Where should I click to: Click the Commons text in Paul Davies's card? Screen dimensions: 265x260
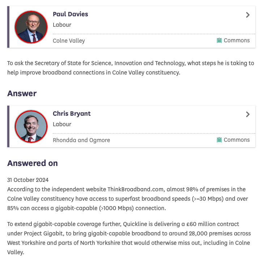pyautogui.click(x=236, y=41)
